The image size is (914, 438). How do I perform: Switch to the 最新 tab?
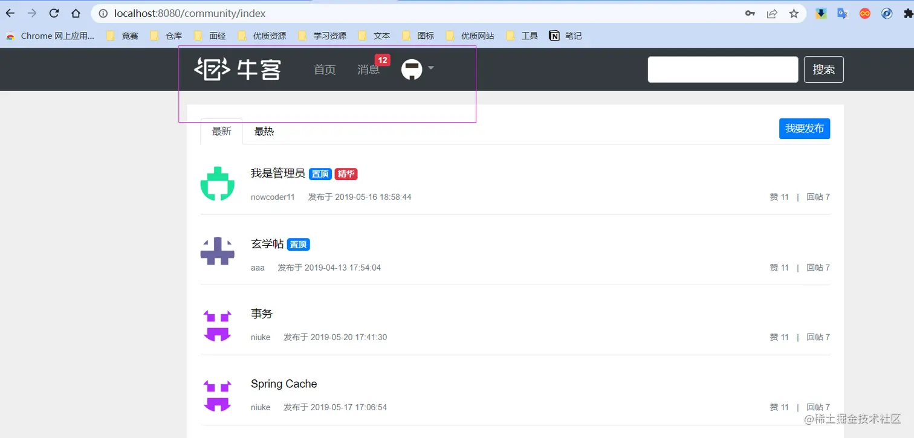[x=221, y=131]
